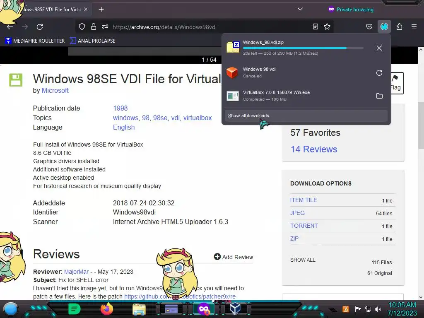Image resolution: width=424 pixels, height=318 pixels.
Task: Download JPEG files option
Action: click(297, 213)
